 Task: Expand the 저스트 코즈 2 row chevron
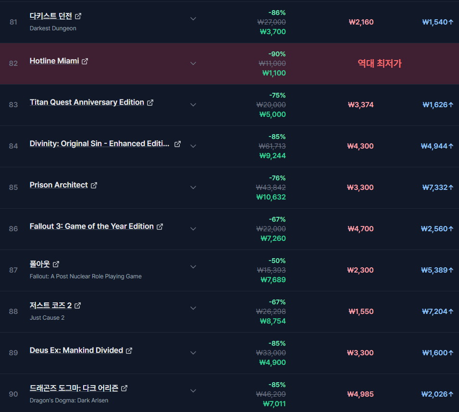pos(193,308)
